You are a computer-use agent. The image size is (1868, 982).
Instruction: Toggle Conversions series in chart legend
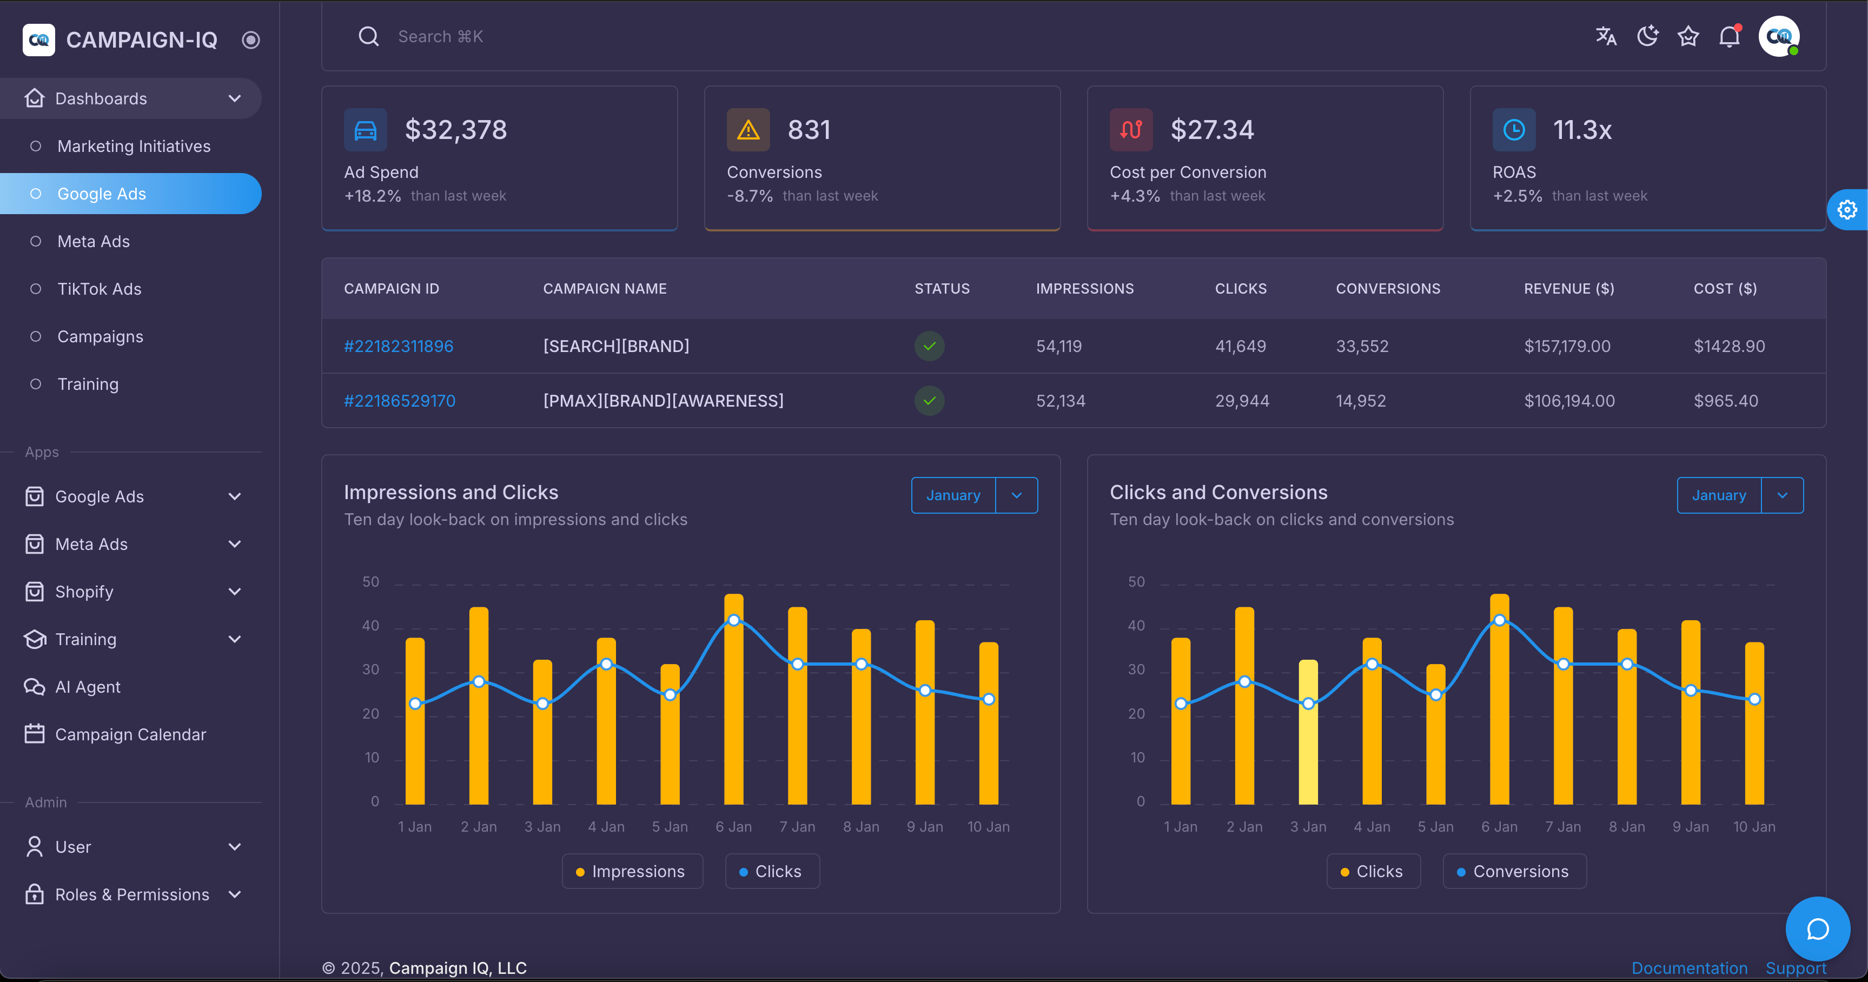click(1514, 871)
